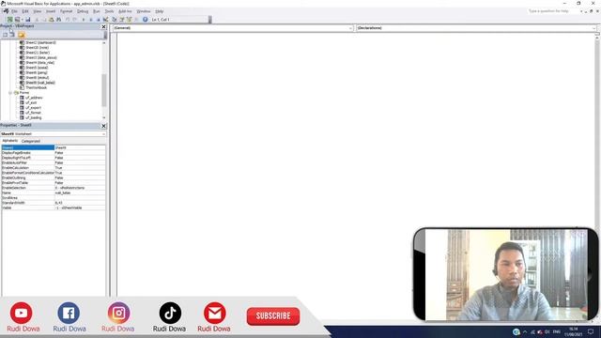Select Sheet21 module in project tree
Viewport: 601px width, 338px height.
tap(38, 53)
